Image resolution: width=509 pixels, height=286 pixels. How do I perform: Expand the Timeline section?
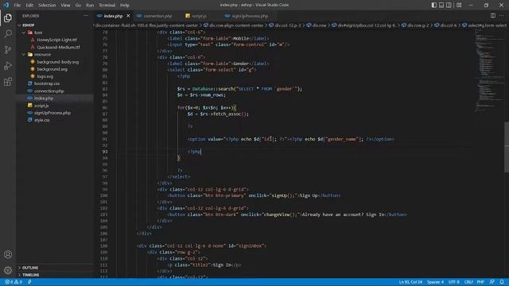coord(55,275)
